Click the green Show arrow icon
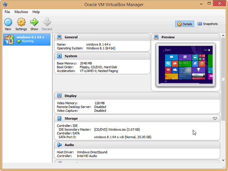Viewport: 228px width, 171px height. point(34,22)
